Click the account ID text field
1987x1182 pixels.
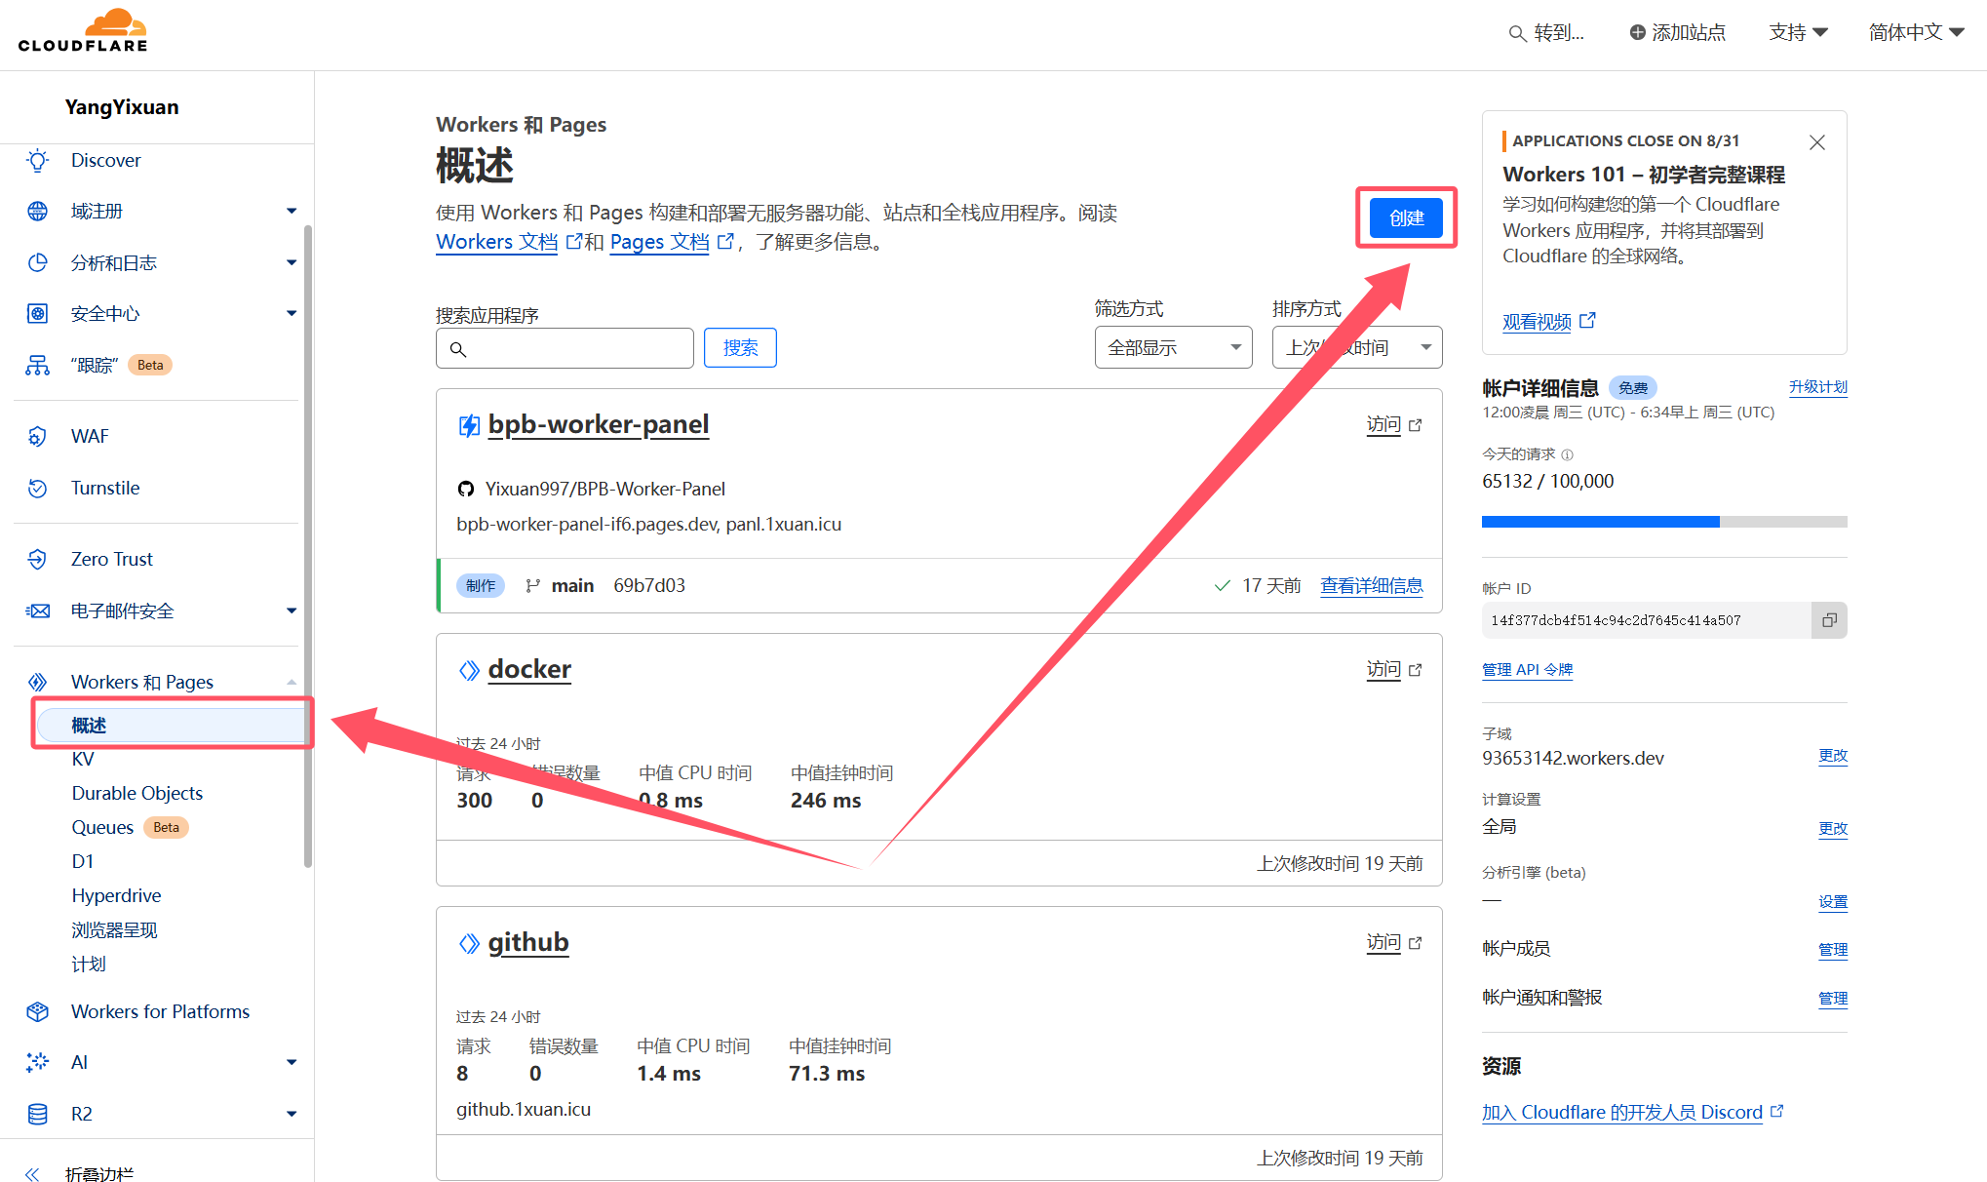(1647, 620)
